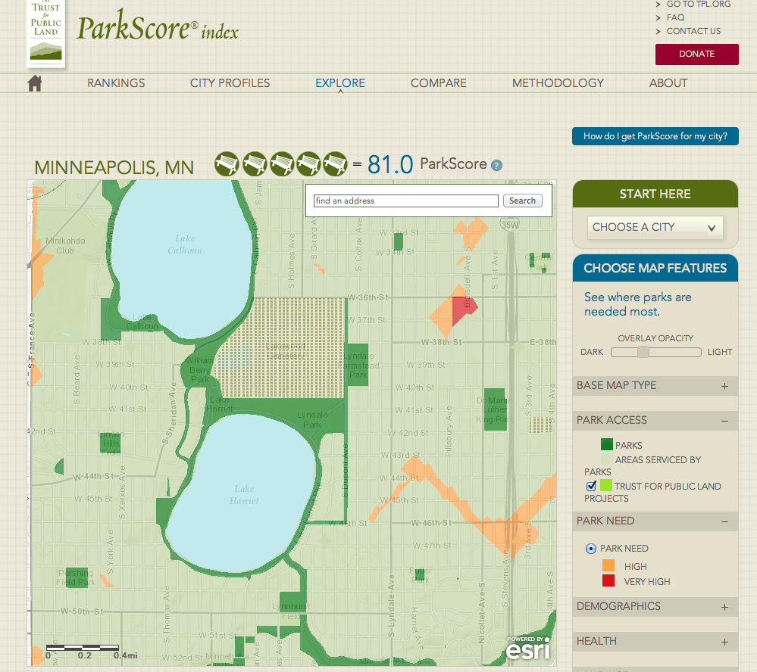
Task: Go to the home icon in navigation
Action: click(35, 83)
